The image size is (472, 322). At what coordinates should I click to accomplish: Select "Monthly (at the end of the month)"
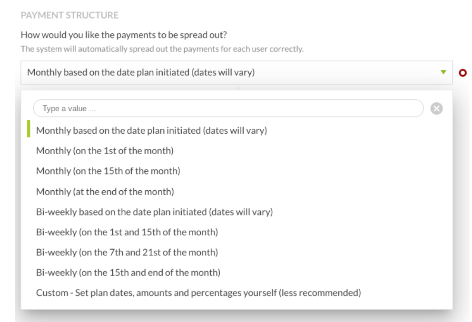[x=105, y=192]
